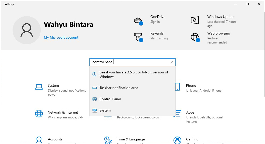Select the 32-bit or 64-bit version suggestion
This screenshot has height=144, width=265.
coord(132,74)
